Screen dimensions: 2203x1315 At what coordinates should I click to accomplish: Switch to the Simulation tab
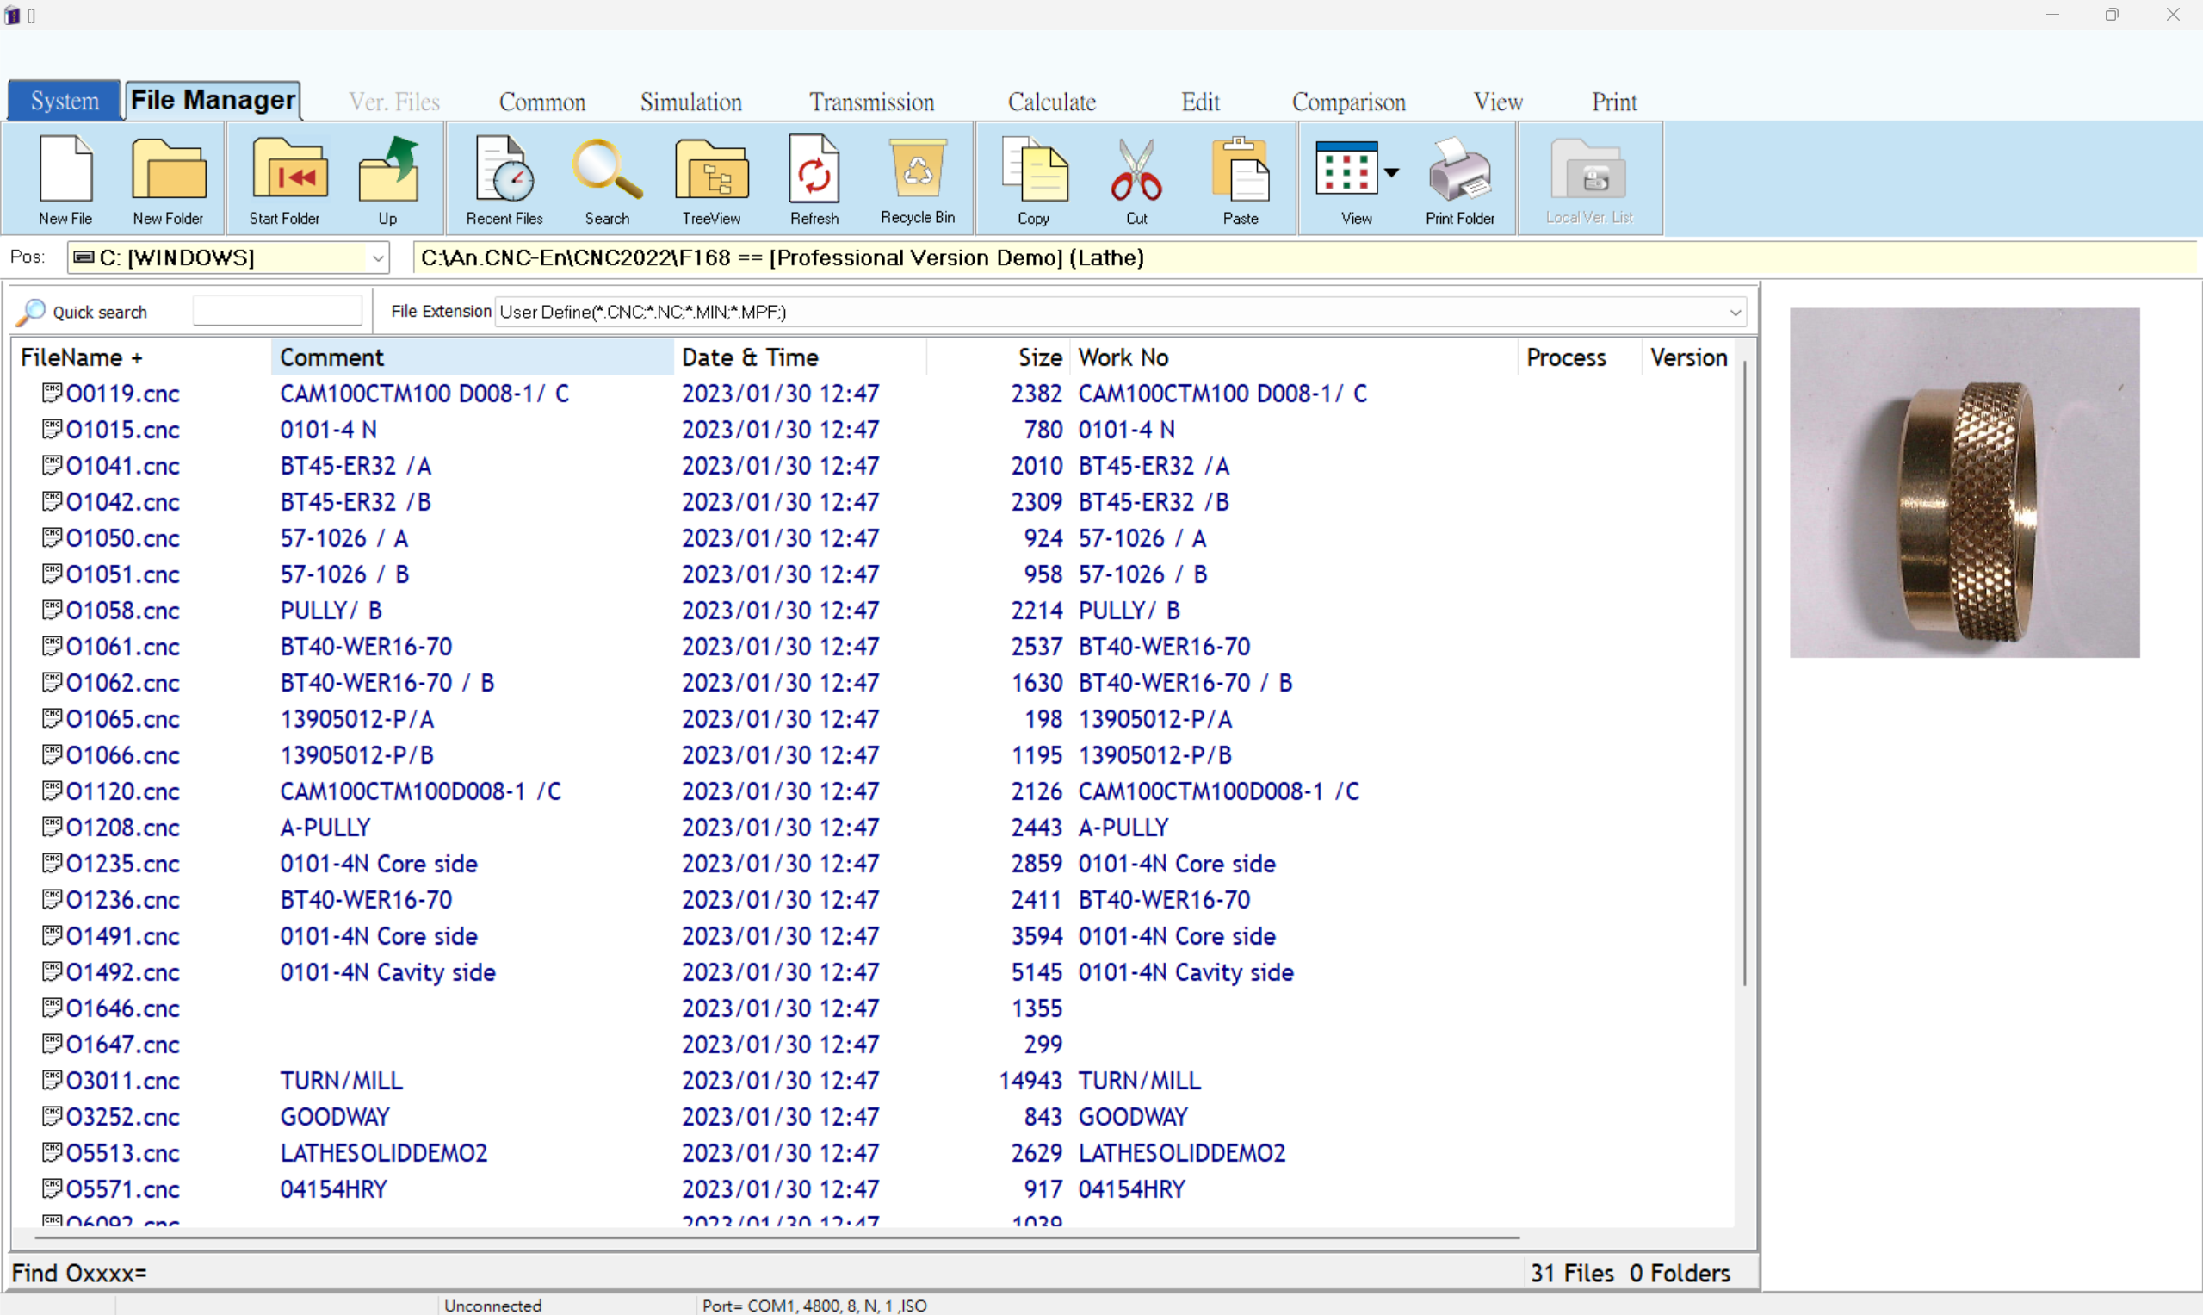[691, 102]
